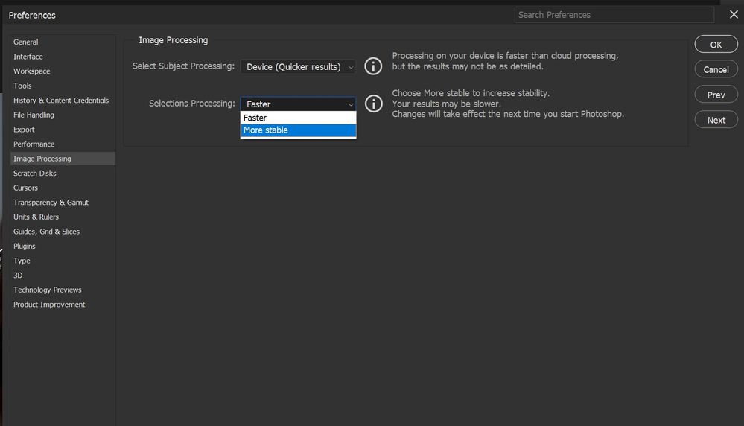Viewport: 744px width, 426px height.
Task: Choose the More stable option
Action: pyautogui.click(x=298, y=130)
